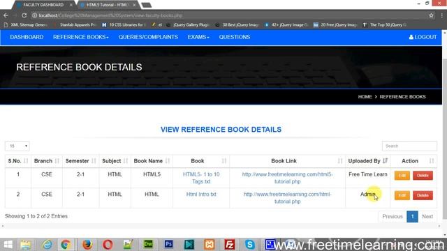Click the browser back arrow
The image size is (447, 251).
tap(6, 15)
